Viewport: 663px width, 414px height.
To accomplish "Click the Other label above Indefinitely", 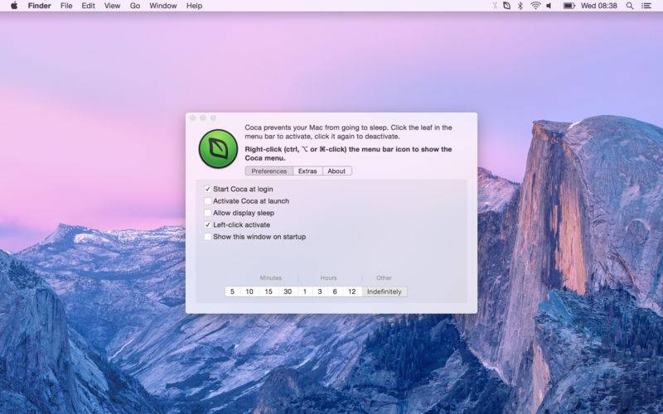I will (384, 277).
